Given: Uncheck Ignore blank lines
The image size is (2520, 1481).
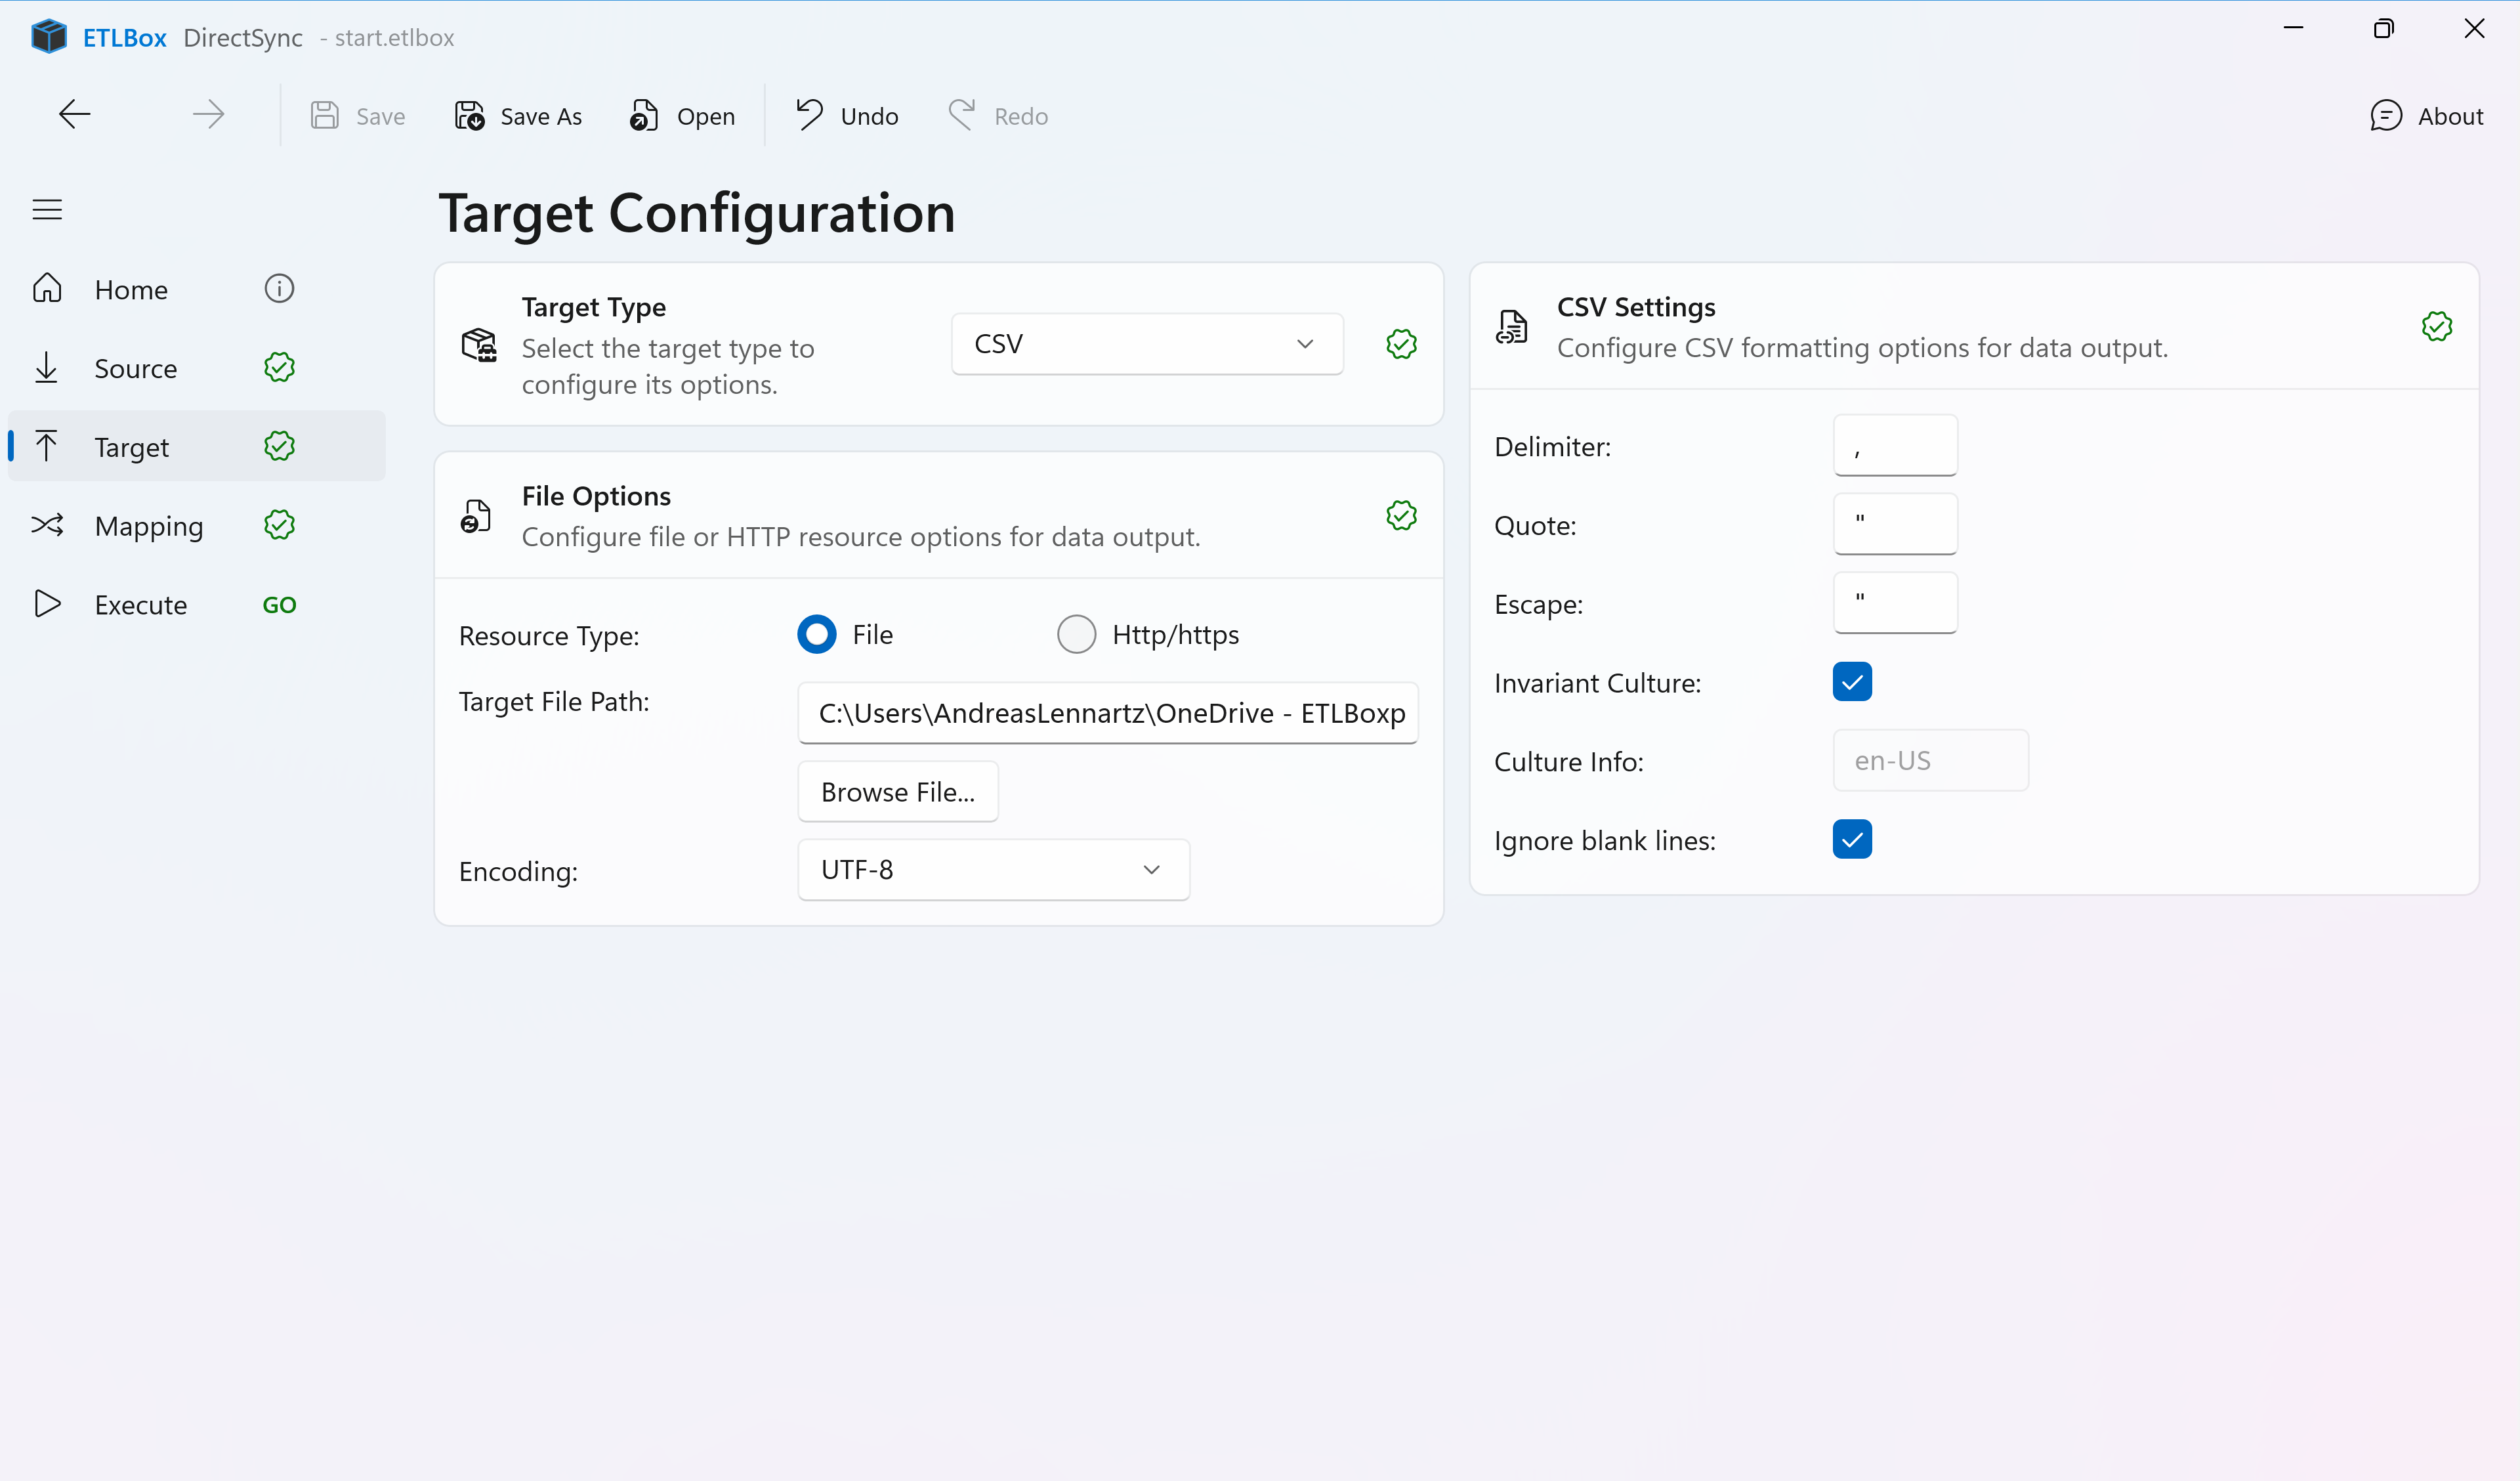Looking at the screenshot, I should tap(1851, 838).
